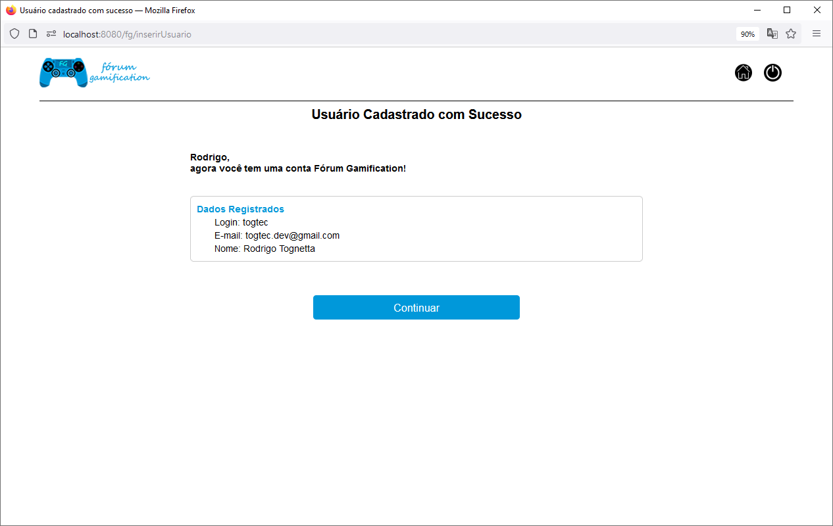The image size is (833, 526).
Task: Close the Firefox window
Action: coord(817,11)
